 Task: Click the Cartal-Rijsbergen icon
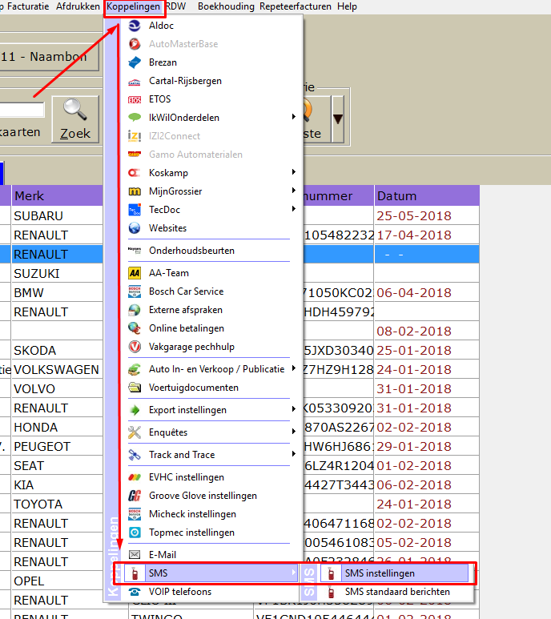[x=135, y=81]
